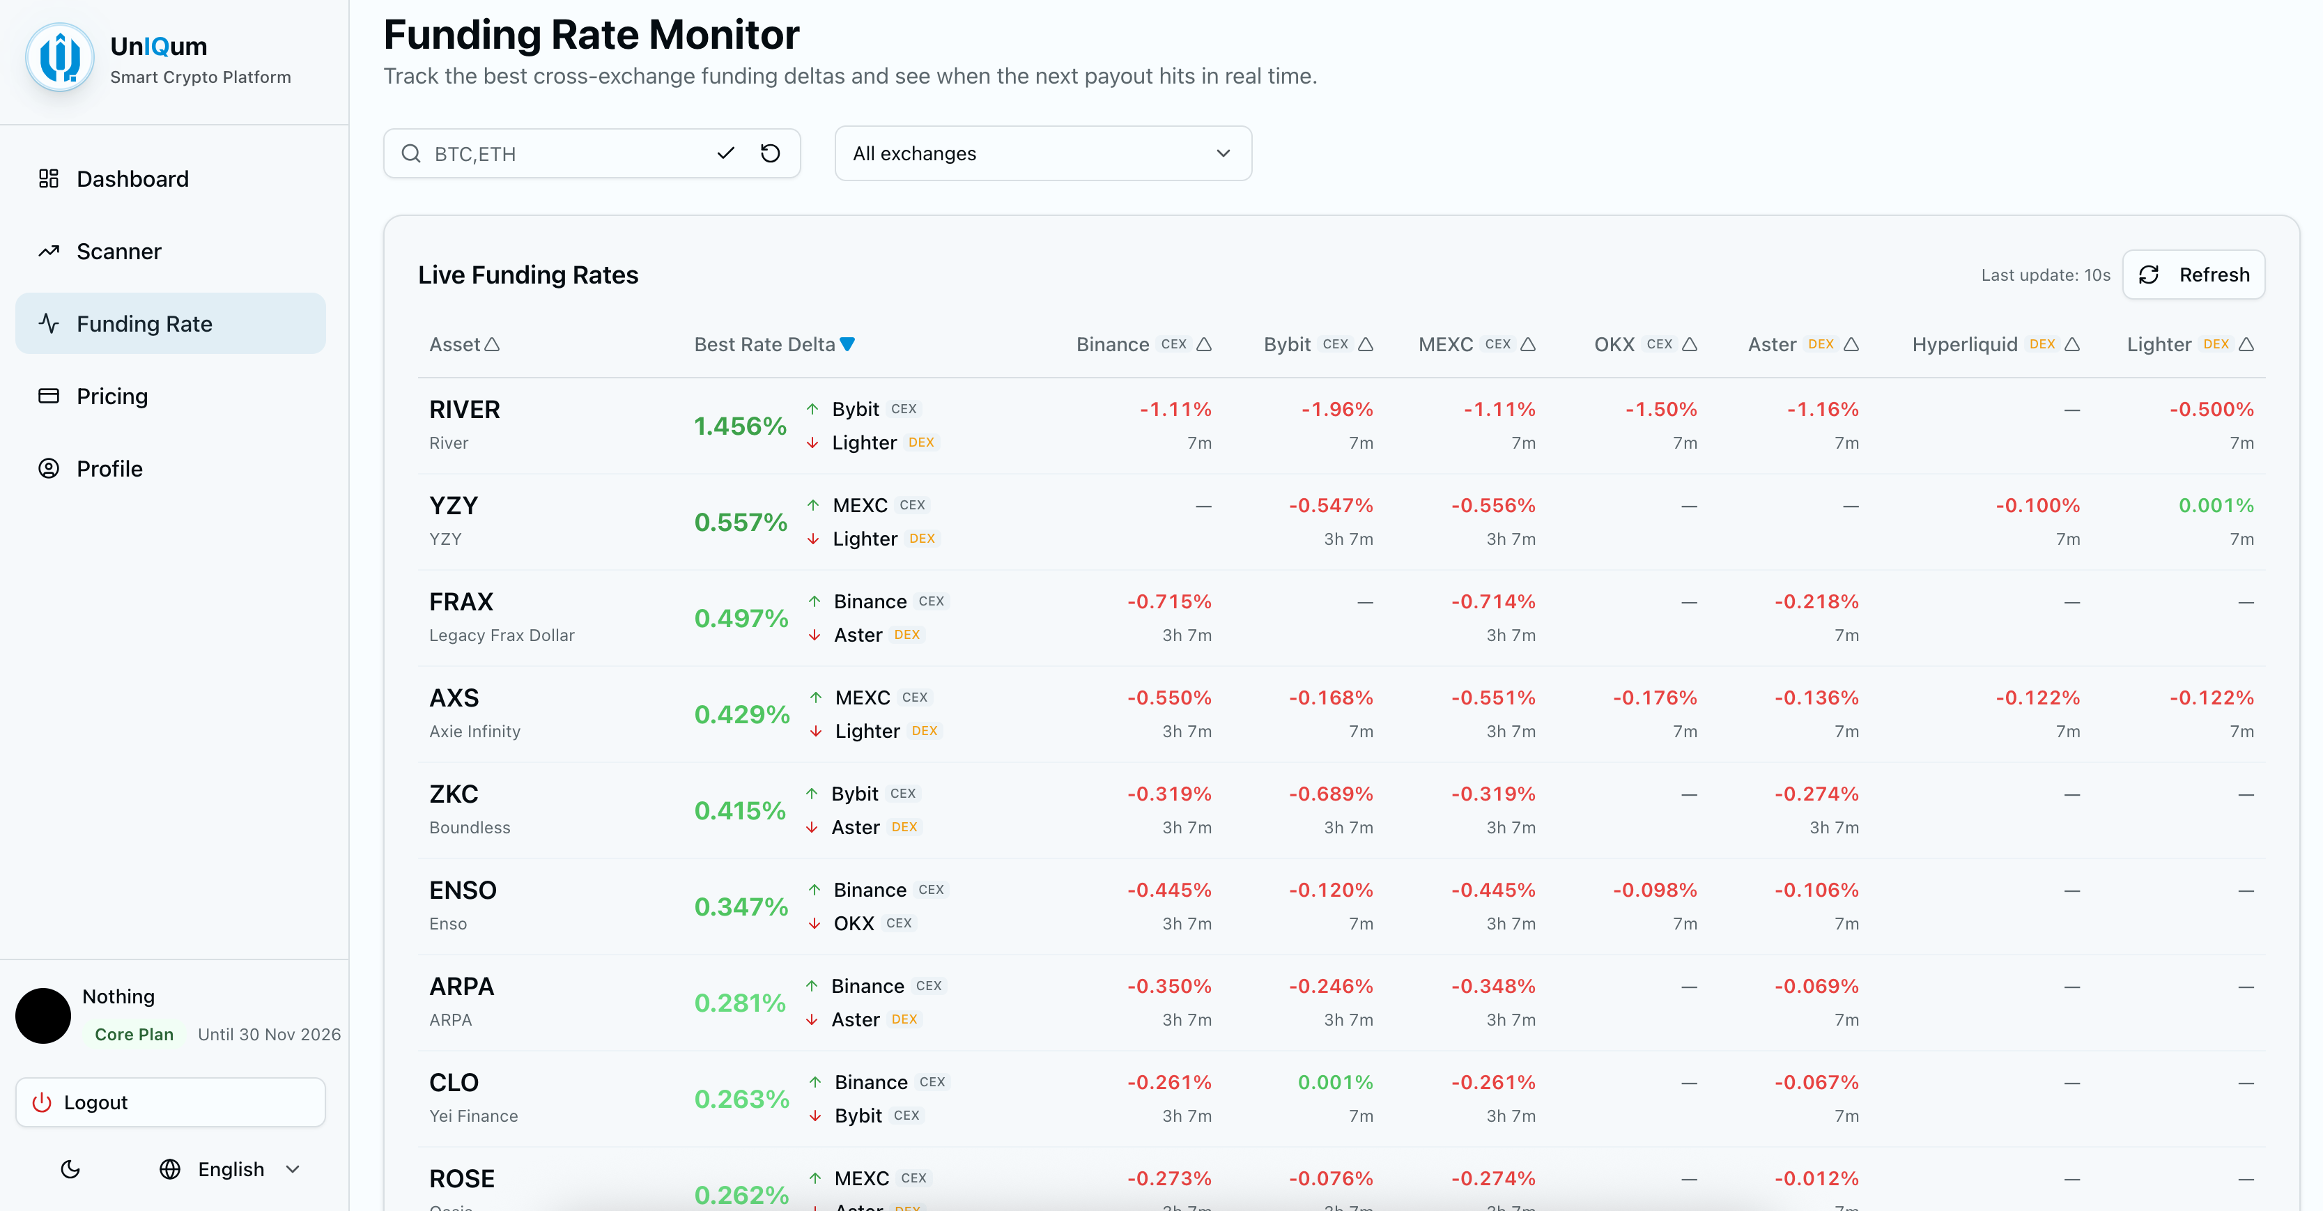
Task: Sort by OKX column triangle
Action: (1690, 344)
